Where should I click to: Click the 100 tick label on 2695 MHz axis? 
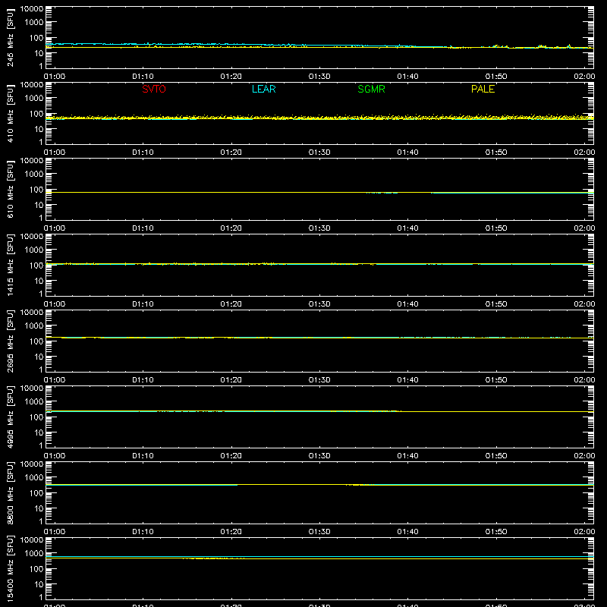(36, 341)
